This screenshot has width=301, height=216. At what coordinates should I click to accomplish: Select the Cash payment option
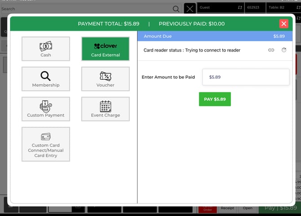coord(46,49)
